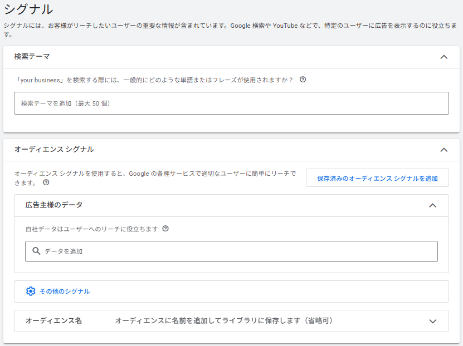The width and height of the screenshot is (463, 346).
Task: Click 保存済みのオーディエンス シグナルを追加 button
Action: (377, 178)
